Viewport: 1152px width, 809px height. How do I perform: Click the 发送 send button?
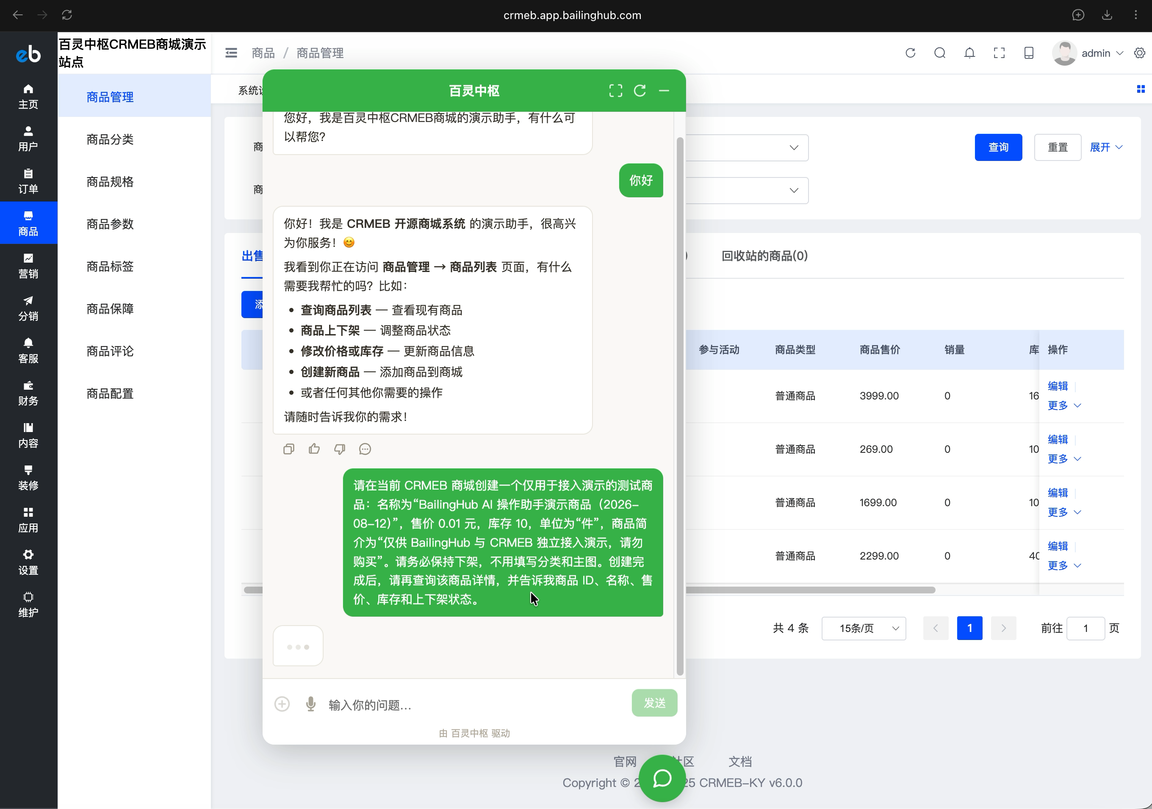[654, 703]
